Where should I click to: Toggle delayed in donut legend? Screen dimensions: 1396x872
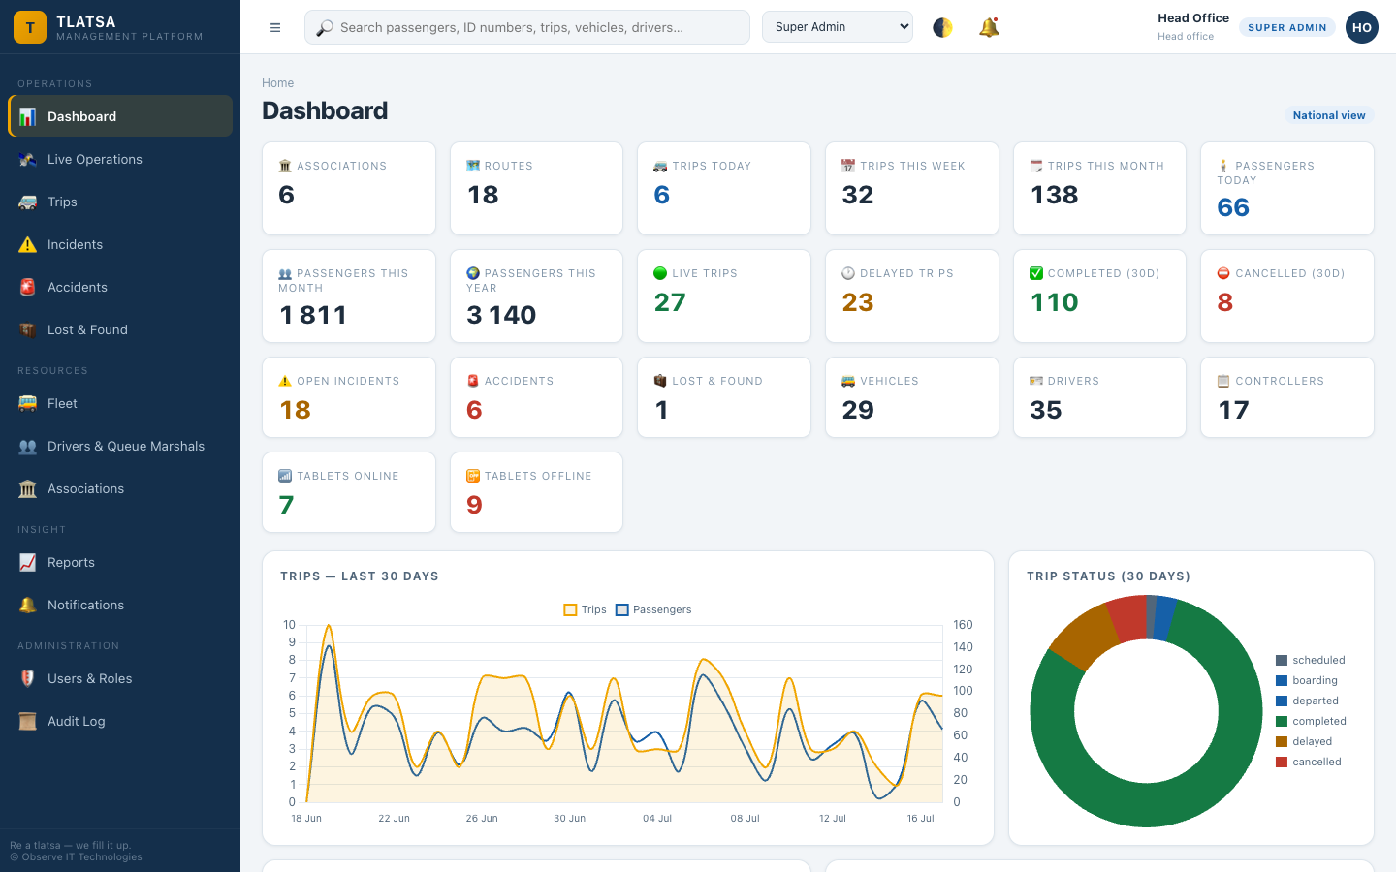(x=1305, y=741)
